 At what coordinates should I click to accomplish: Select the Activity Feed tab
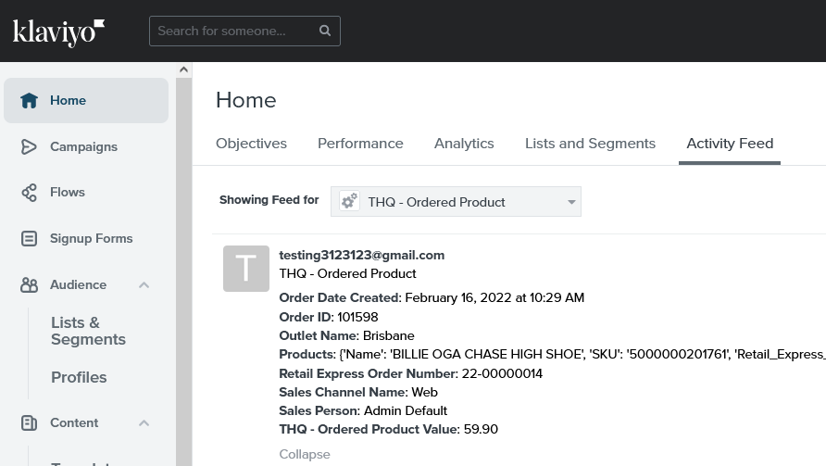730,144
